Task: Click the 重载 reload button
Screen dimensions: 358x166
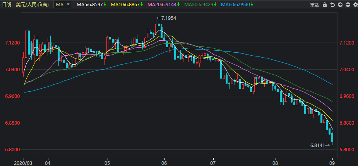Action: pos(315,5)
